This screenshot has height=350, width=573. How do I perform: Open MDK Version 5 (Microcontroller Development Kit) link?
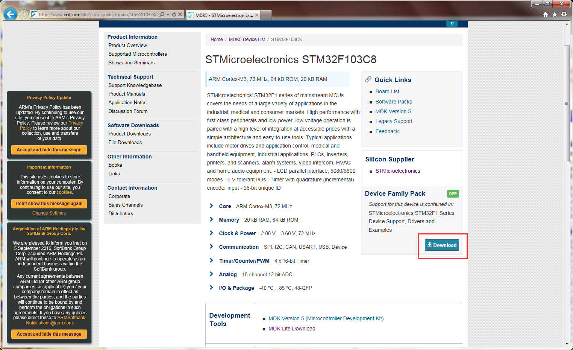326,318
